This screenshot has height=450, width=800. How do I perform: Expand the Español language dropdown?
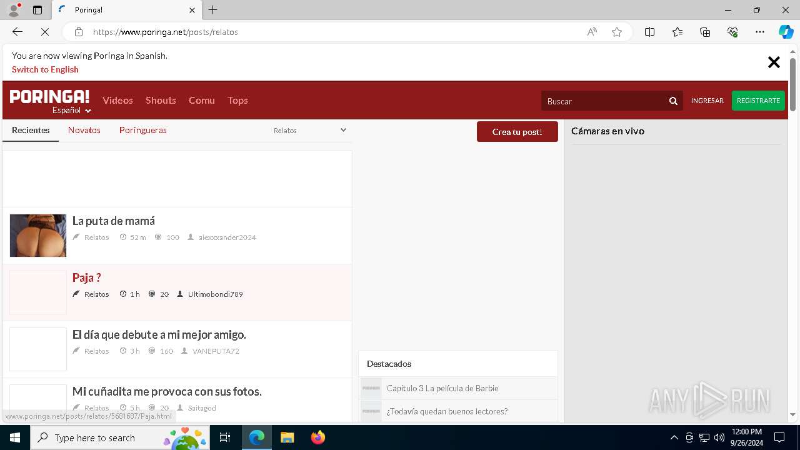(x=71, y=111)
